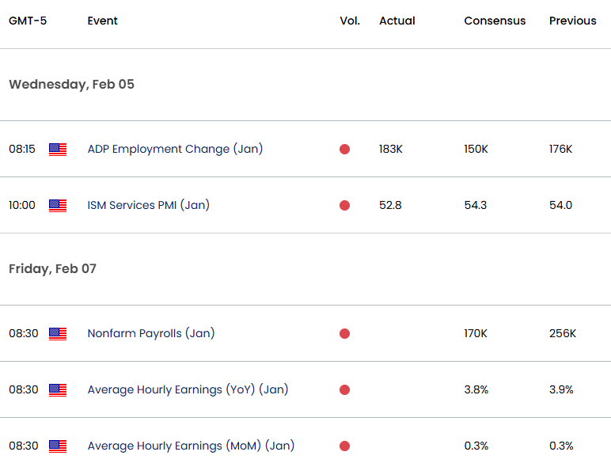Image resolution: width=611 pixels, height=467 pixels.
Task: Open Average Hourly Earnings (MoM) (Jan) event
Action: point(191,446)
